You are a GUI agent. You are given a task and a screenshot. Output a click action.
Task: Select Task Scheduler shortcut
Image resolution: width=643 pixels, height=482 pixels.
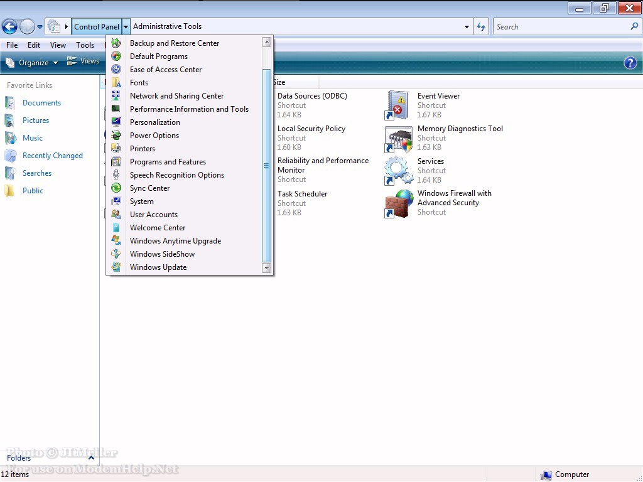[x=303, y=203]
